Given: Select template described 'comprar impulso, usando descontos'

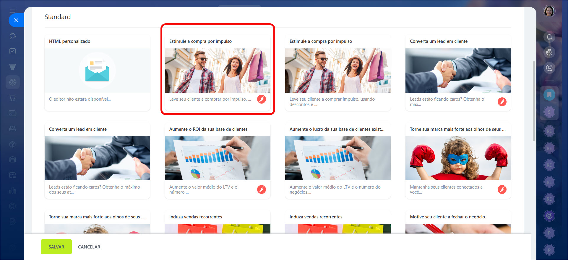Looking at the screenshot, I should coord(338,73).
